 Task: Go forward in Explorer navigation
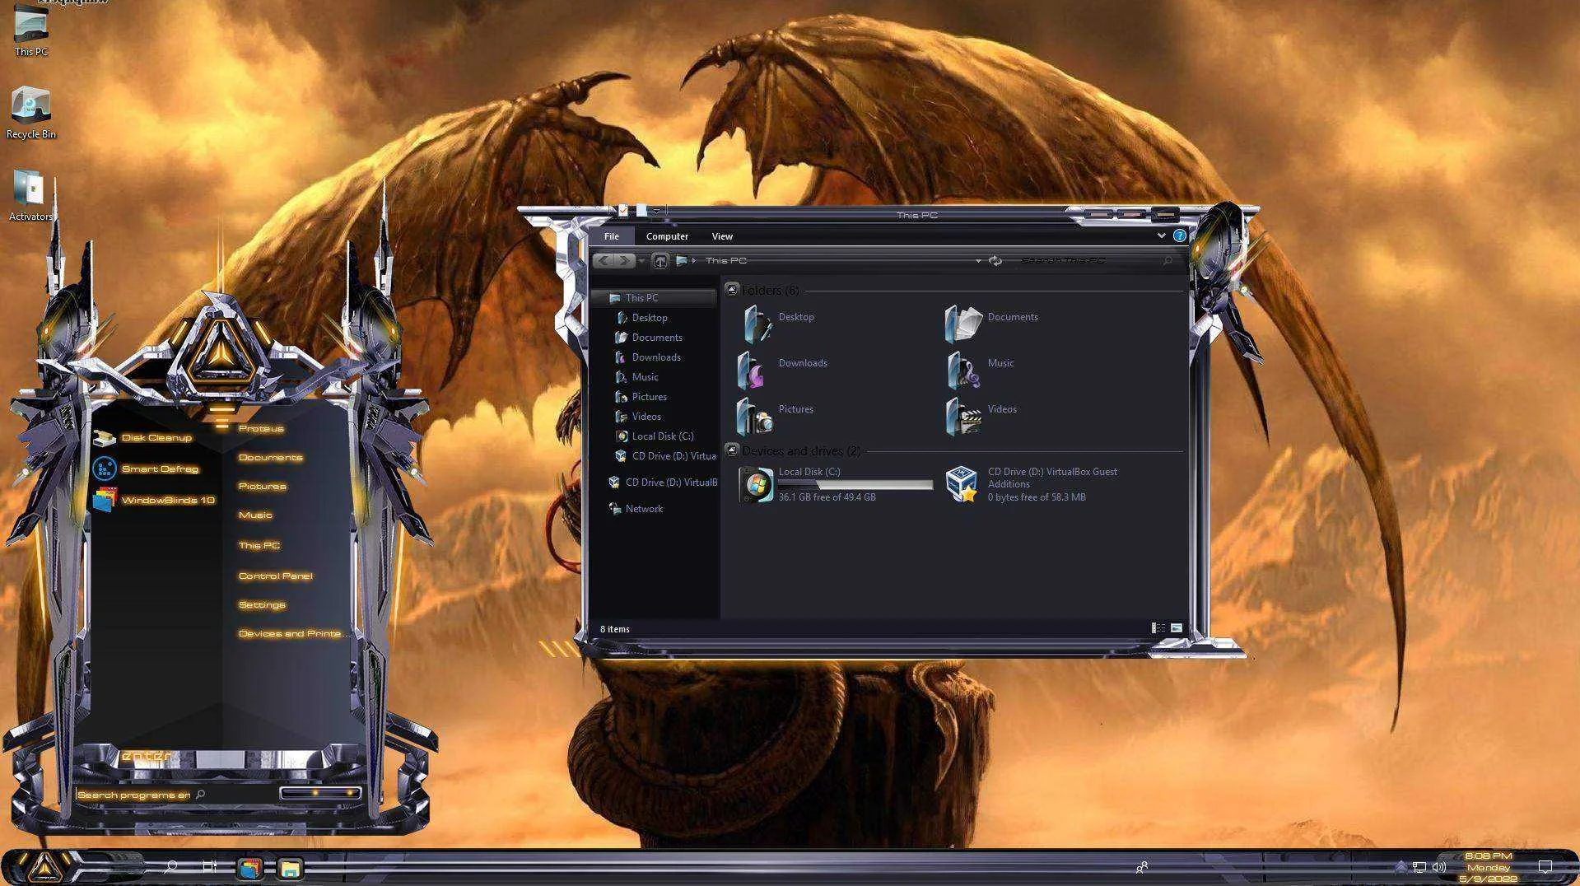click(x=625, y=260)
